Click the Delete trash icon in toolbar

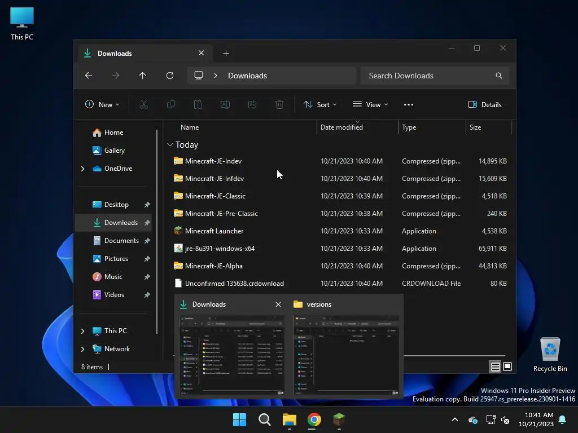pos(279,104)
